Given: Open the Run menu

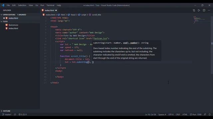Looking at the screenshot, I should 42,5.
